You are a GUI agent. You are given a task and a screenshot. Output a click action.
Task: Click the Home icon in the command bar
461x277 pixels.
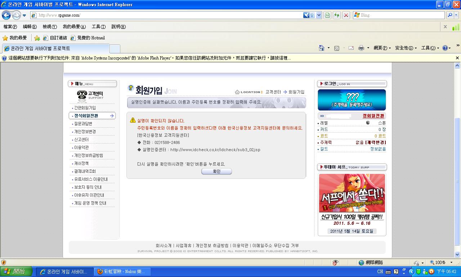click(322, 48)
